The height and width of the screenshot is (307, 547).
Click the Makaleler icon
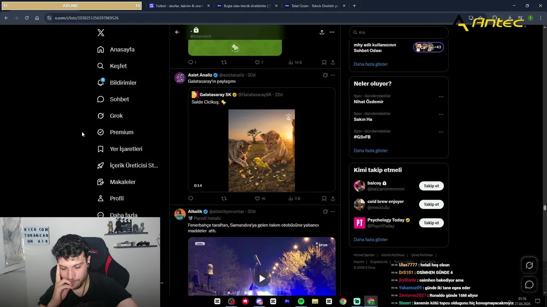(100, 182)
